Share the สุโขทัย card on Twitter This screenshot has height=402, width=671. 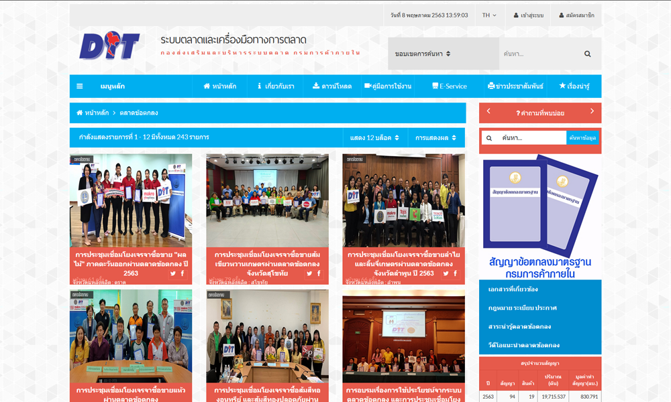pyautogui.click(x=309, y=273)
